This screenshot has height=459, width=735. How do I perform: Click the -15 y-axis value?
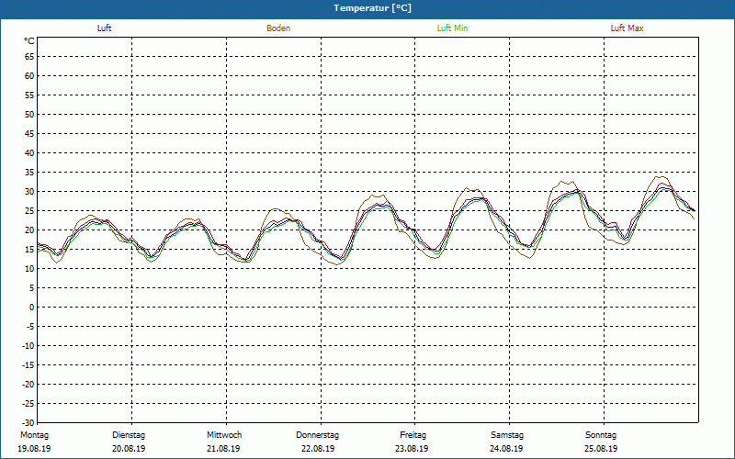point(28,364)
